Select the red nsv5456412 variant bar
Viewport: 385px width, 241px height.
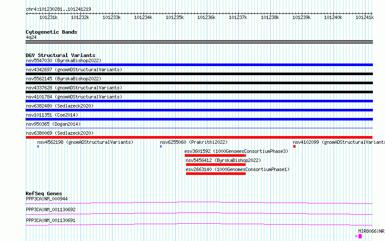(x=216, y=165)
